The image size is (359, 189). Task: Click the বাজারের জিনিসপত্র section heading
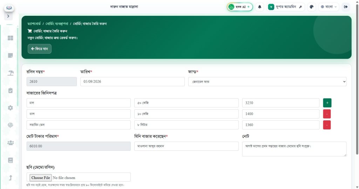(41, 93)
